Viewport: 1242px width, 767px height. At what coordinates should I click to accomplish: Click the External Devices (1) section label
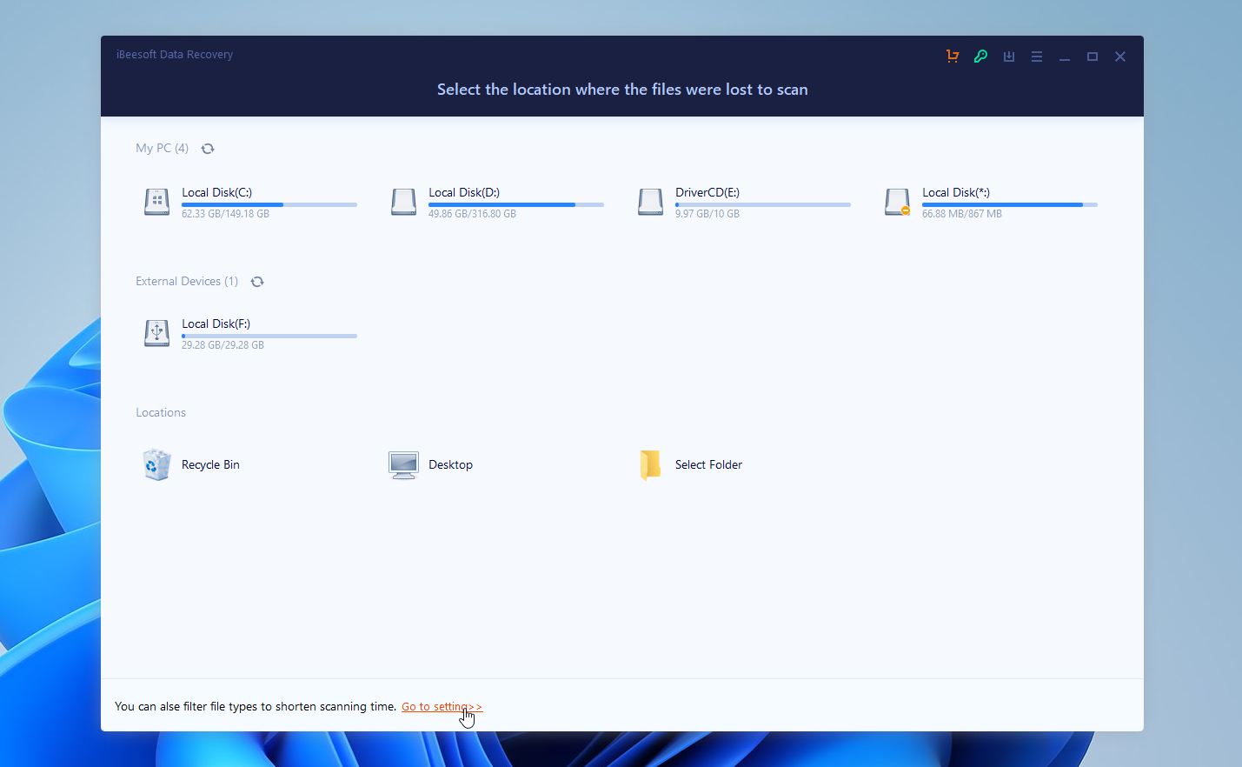(186, 281)
